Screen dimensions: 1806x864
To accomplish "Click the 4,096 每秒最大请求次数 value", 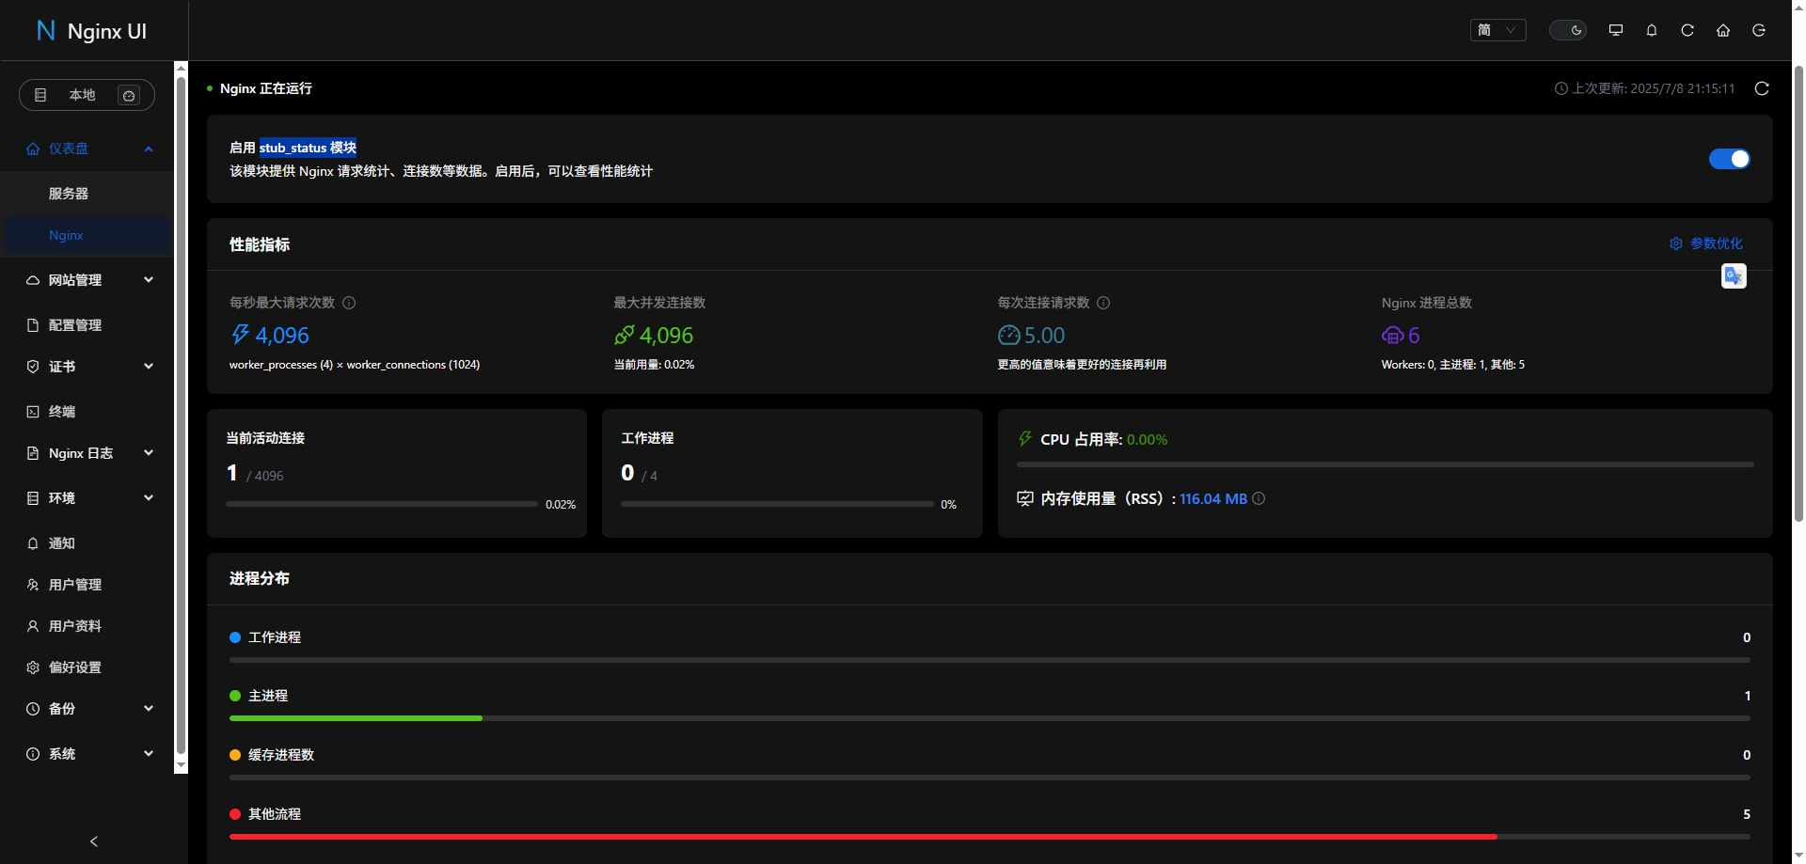I will 282,336.
